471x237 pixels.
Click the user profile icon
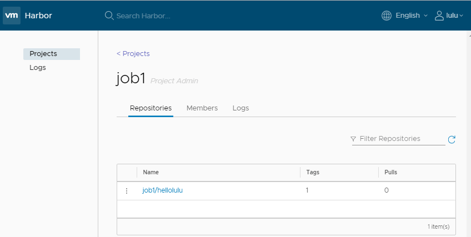(x=439, y=16)
